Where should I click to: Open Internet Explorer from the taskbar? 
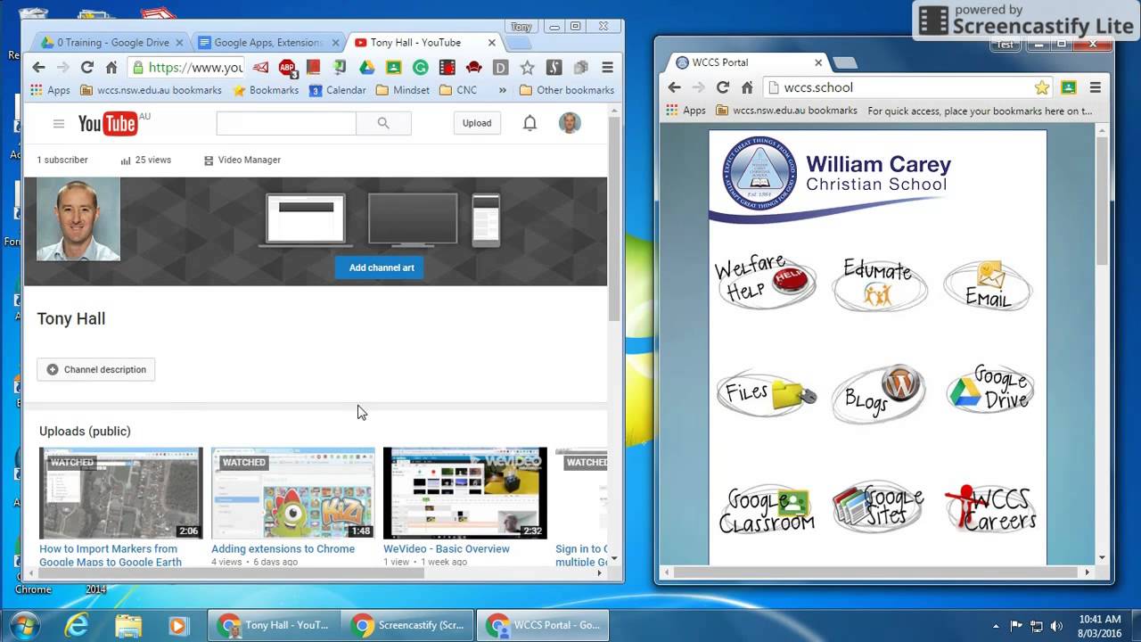coord(77,626)
